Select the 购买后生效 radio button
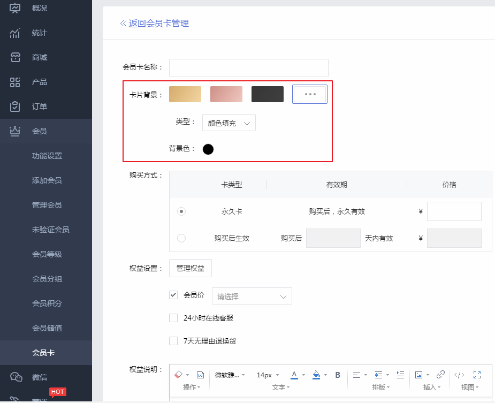 (181, 238)
